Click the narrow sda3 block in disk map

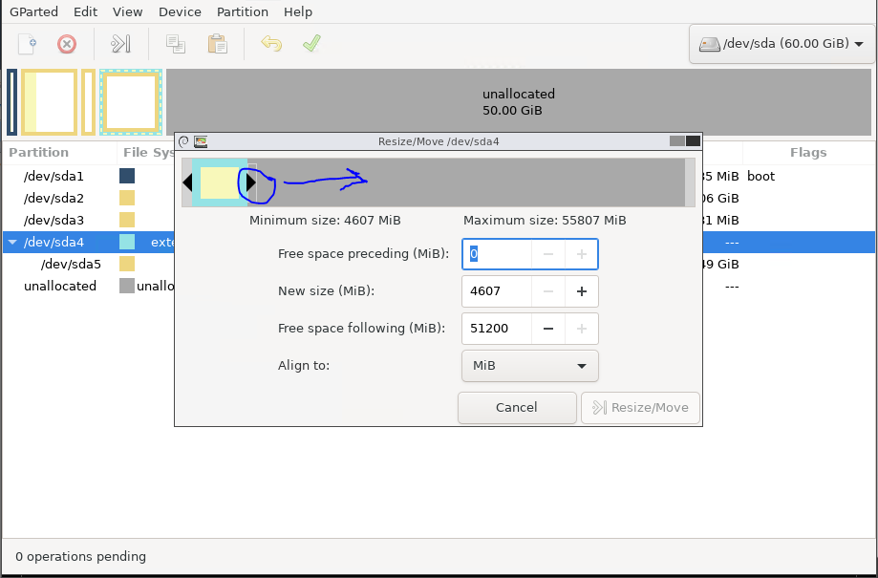tap(89, 102)
